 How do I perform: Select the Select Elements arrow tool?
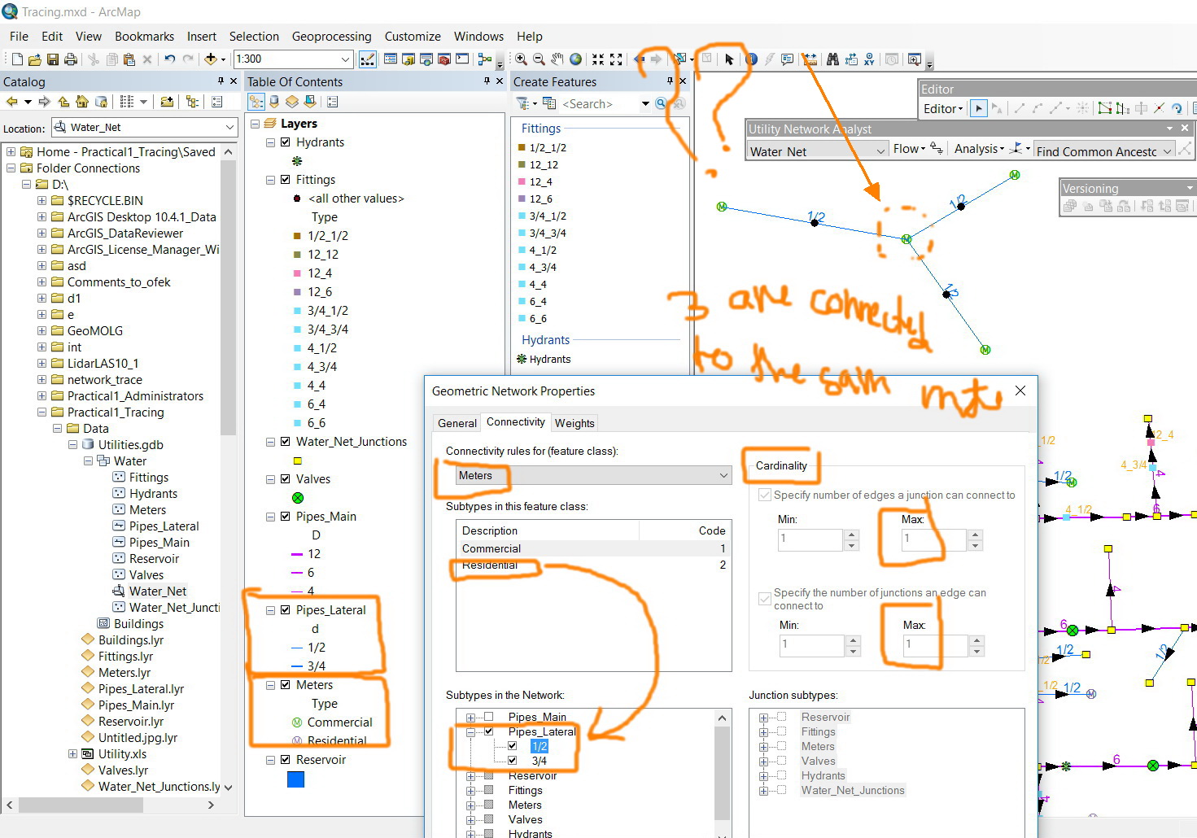[729, 59]
